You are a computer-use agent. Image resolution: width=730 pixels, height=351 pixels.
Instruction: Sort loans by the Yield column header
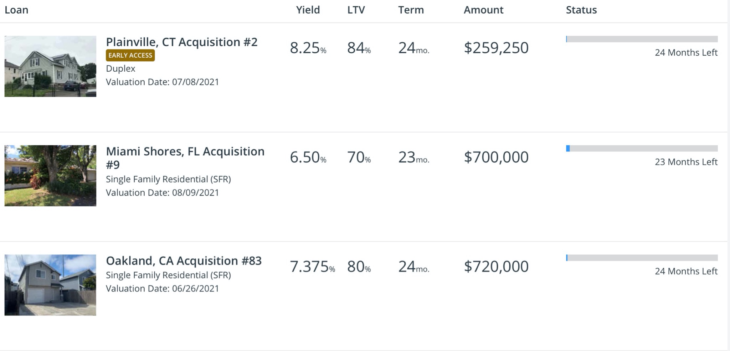click(308, 10)
